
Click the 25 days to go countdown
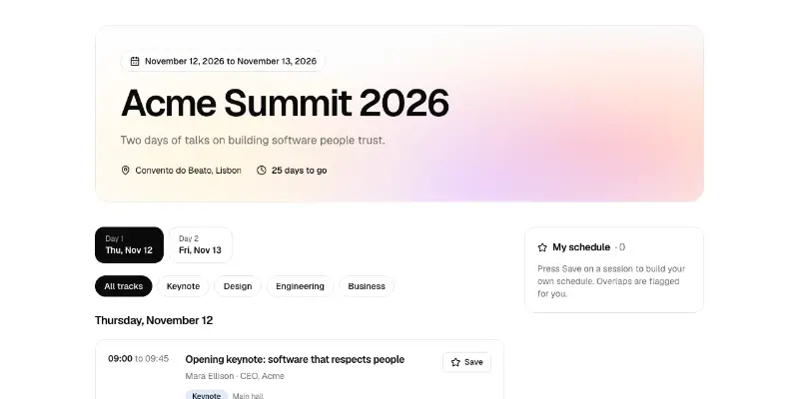(299, 171)
